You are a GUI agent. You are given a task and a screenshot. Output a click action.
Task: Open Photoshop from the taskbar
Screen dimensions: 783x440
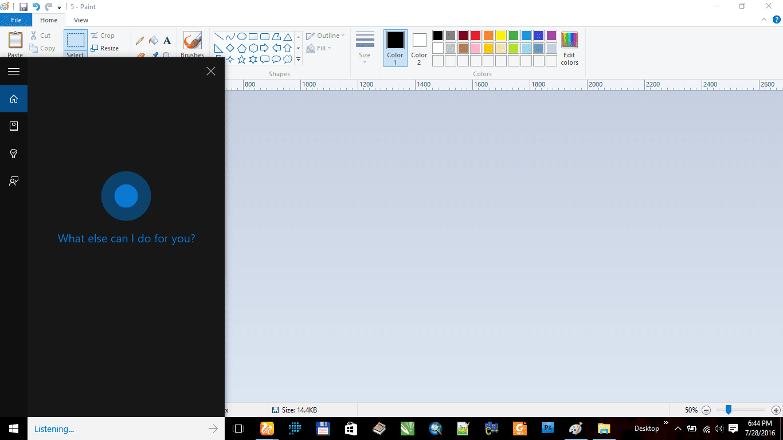point(548,428)
